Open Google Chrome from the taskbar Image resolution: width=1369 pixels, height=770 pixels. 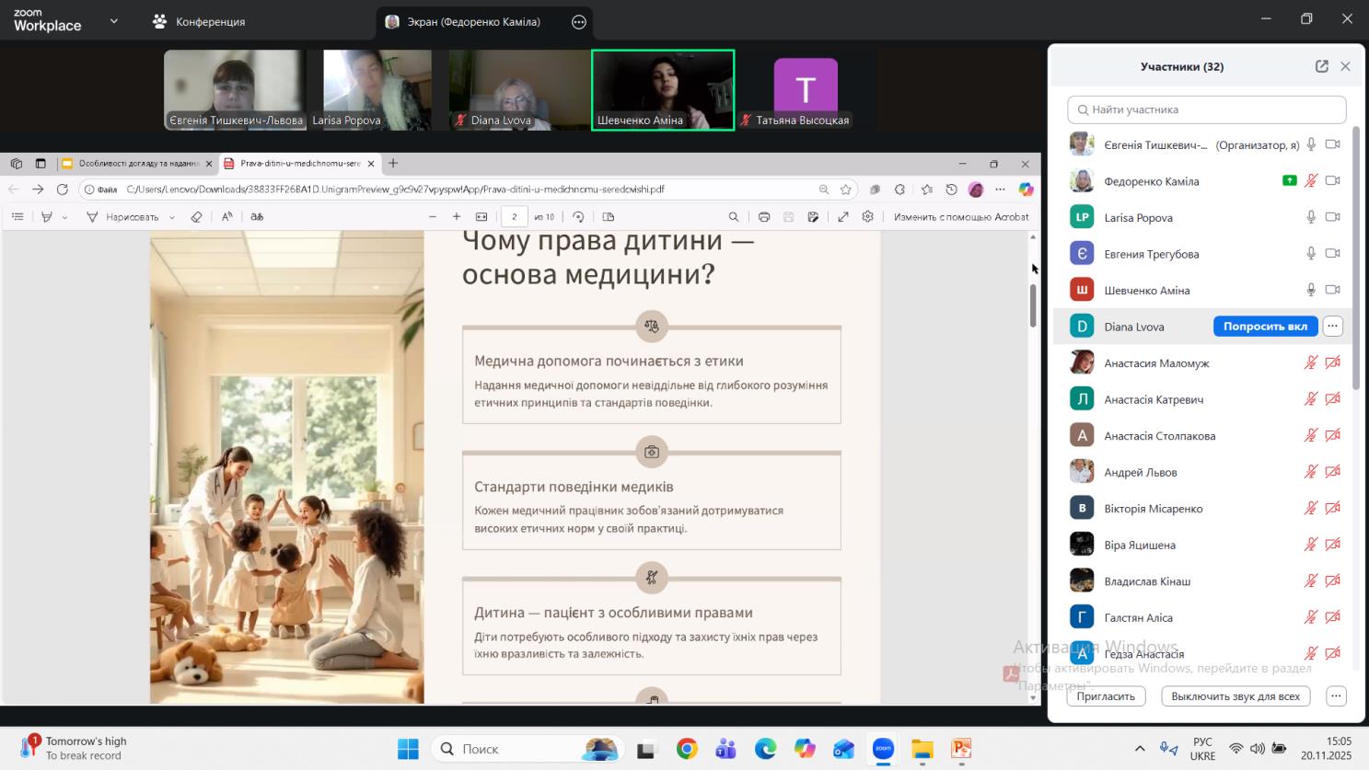[687, 749]
